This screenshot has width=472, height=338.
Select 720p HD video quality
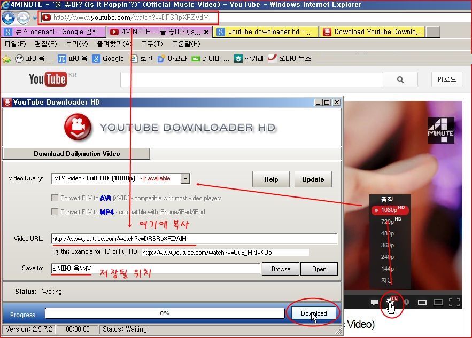(390, 222)
